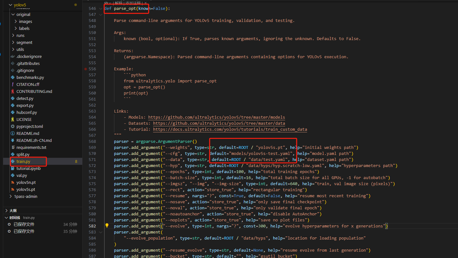Click the notebook icon of tutorial.ipynb

tap(13, 168)
